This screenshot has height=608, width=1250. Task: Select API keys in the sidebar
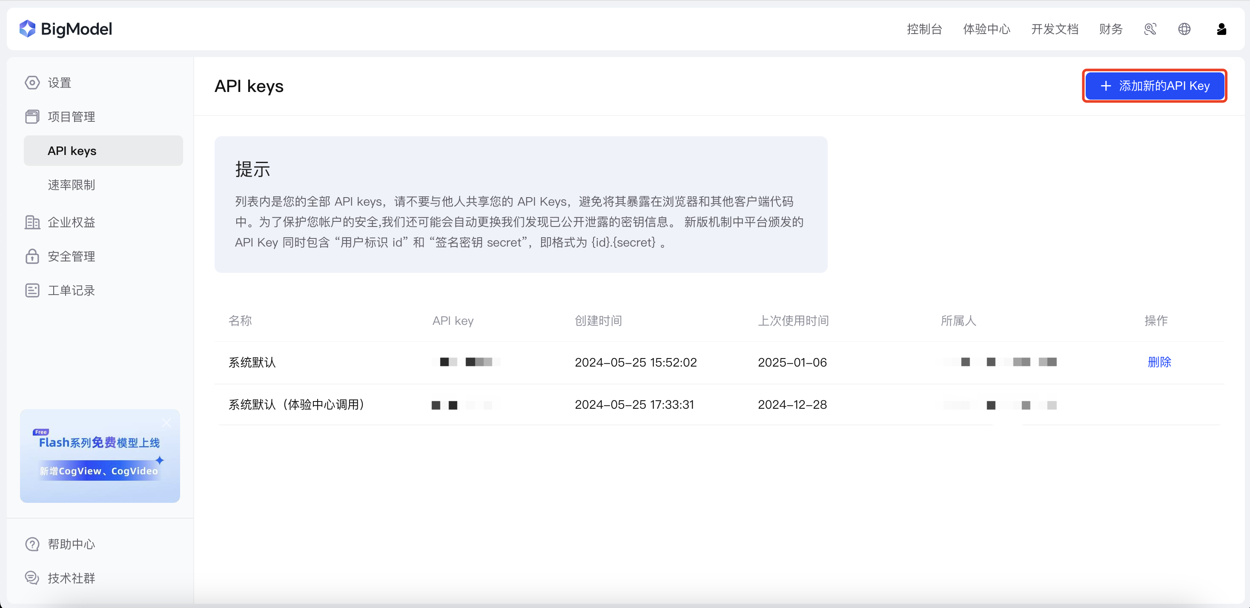coord(72,151)
